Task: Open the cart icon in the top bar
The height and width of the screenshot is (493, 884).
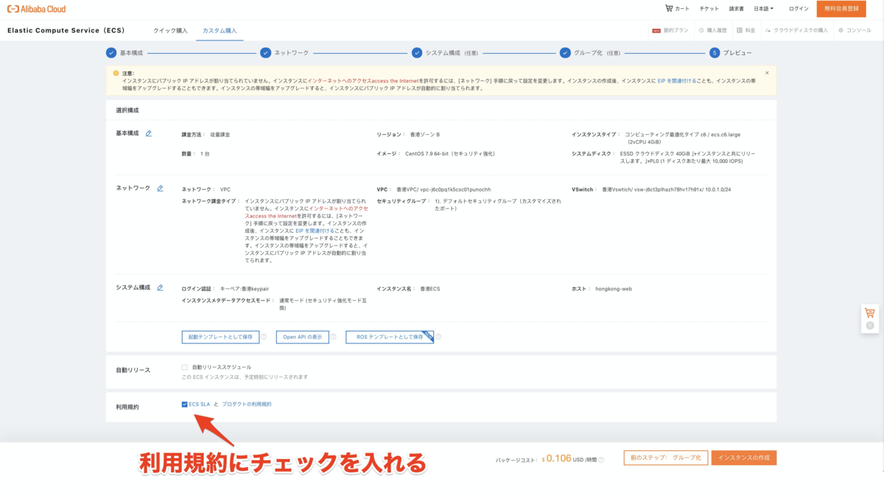Action: point(669,8)
